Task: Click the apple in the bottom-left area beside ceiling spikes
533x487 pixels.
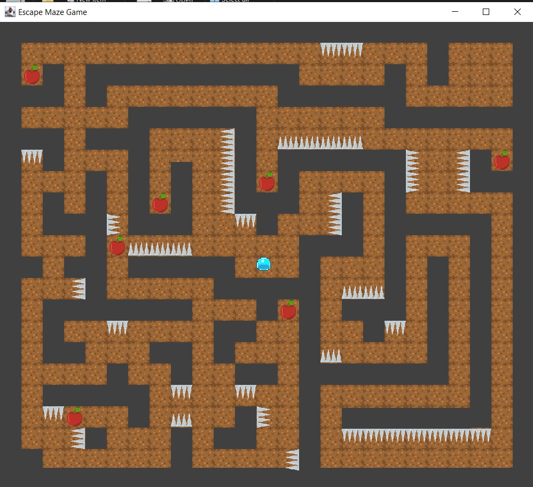Action: pyautogui.click(x=74, y=417)
